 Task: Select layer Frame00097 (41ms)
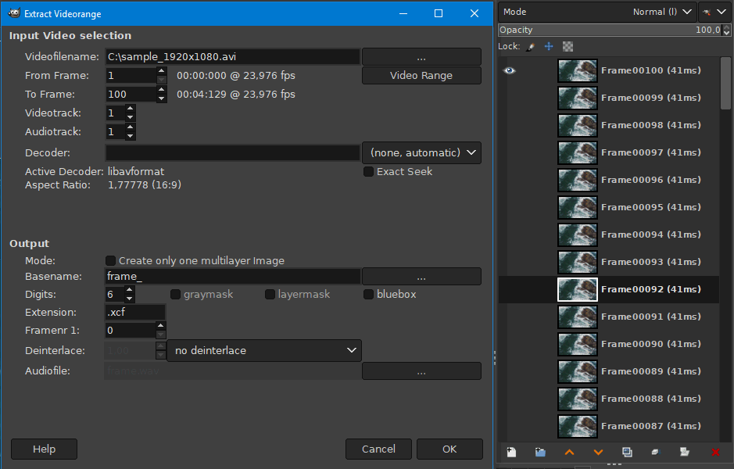(609, 152)
